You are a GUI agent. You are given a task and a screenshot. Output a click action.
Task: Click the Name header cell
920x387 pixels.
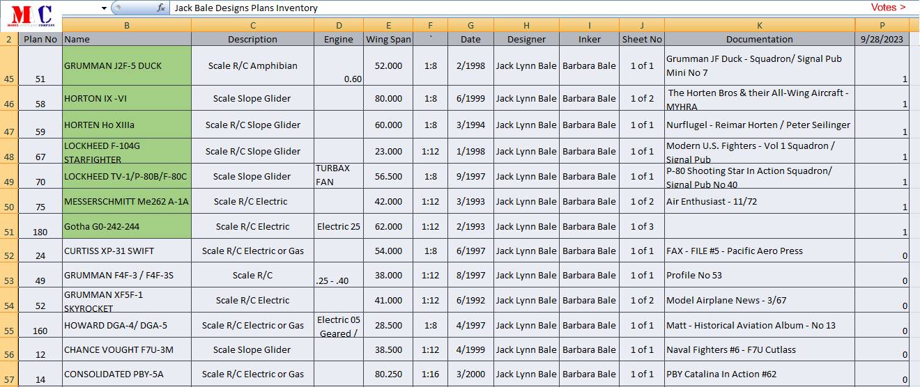127,39
